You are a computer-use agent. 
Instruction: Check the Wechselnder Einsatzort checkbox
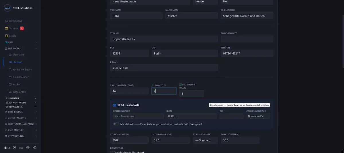112,152
